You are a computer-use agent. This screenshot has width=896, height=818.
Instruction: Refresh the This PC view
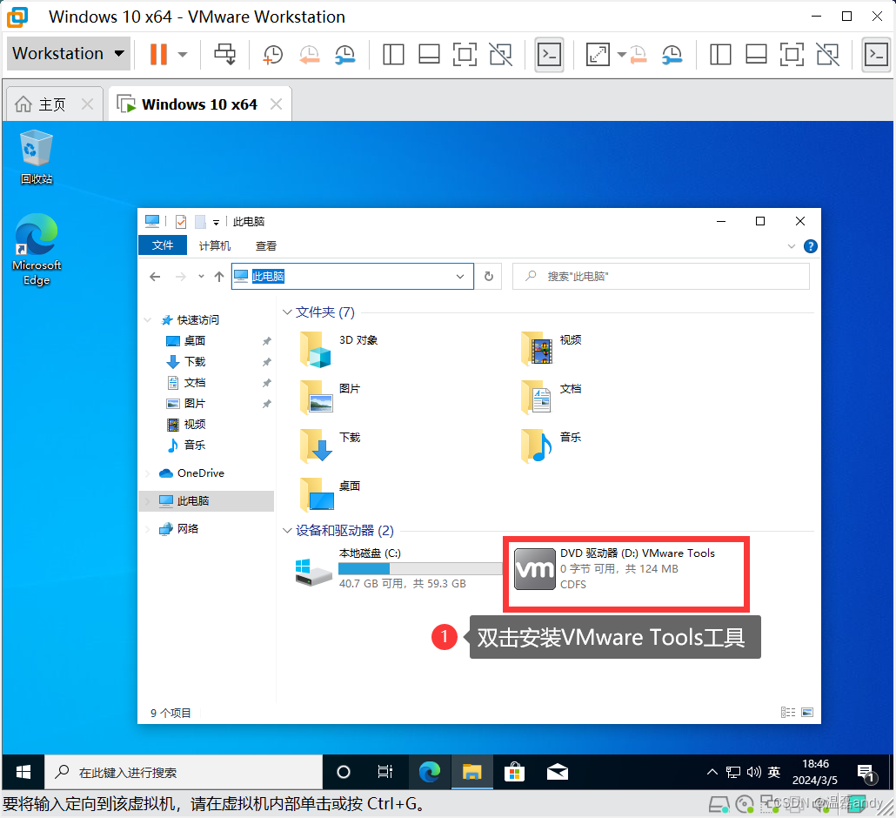click(x=489, y=277)
